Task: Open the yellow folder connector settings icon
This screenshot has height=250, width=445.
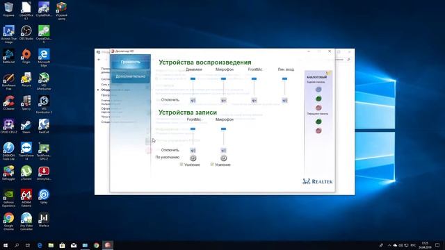Action: (329, 73)
